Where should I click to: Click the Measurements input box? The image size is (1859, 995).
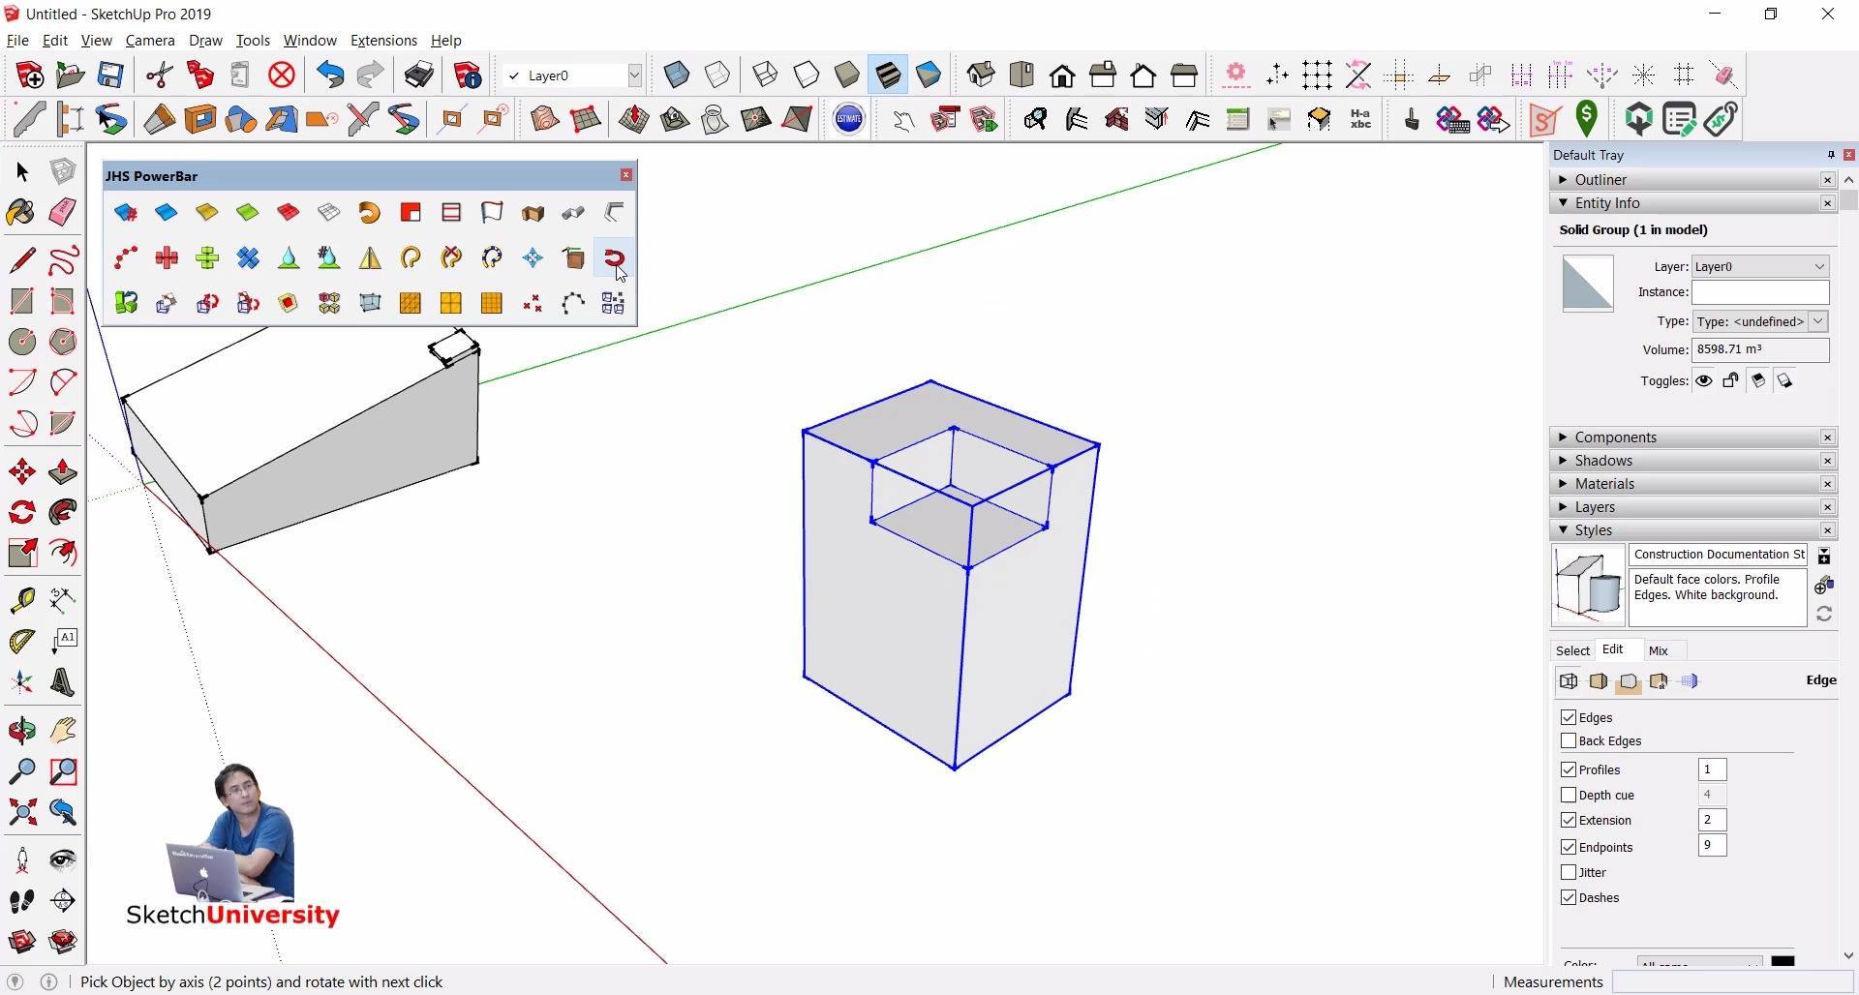1731,981
